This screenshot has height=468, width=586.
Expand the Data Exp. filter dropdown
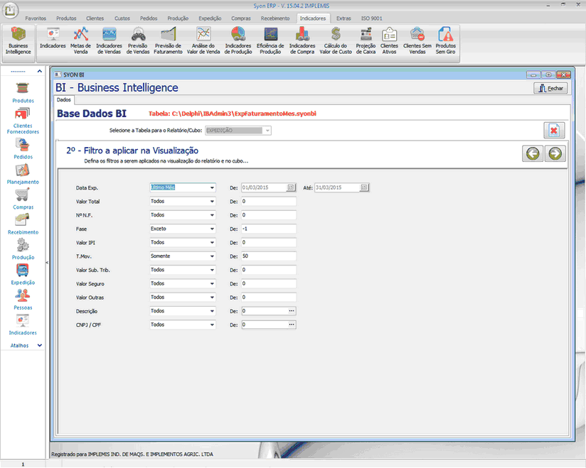(212, 187)
